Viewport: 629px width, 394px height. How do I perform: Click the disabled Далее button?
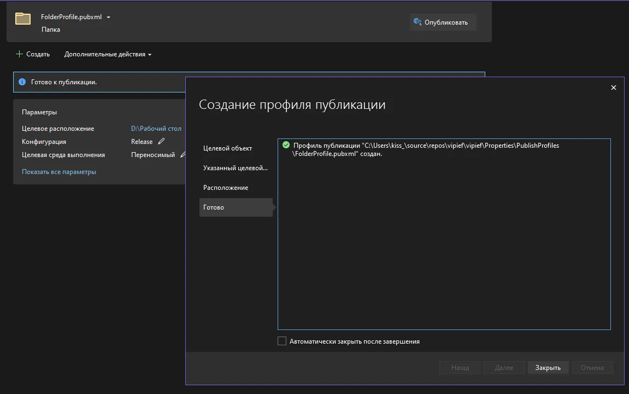tap(504, 368)
